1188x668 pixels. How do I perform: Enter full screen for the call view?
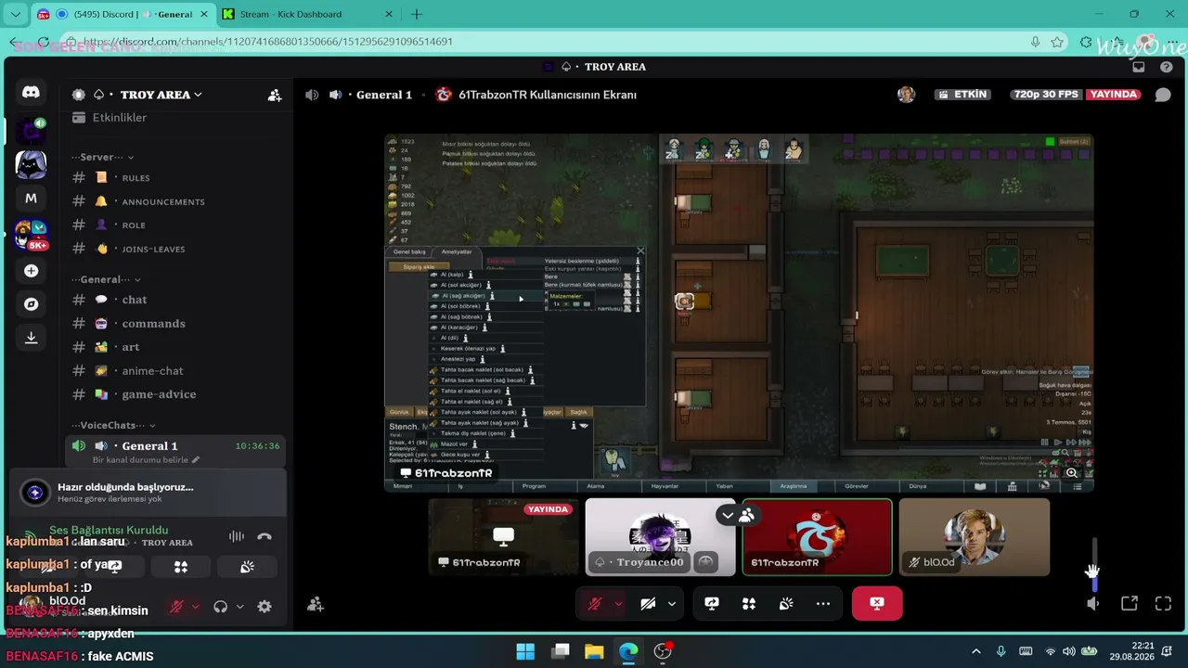1163,604
